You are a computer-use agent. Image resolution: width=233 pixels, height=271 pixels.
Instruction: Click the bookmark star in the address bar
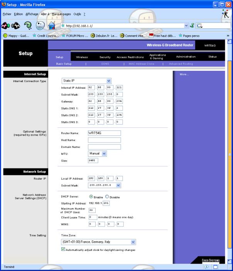pos(63,26)
